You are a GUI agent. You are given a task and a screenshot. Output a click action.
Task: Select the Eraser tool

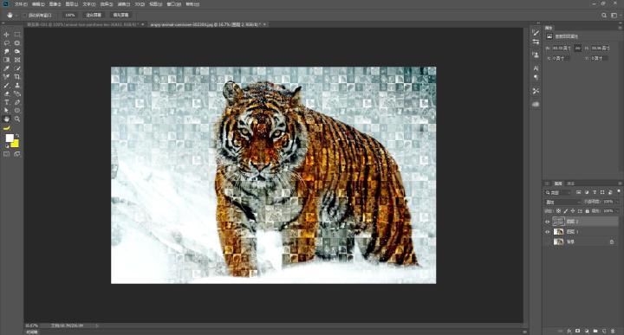point(6,93)
